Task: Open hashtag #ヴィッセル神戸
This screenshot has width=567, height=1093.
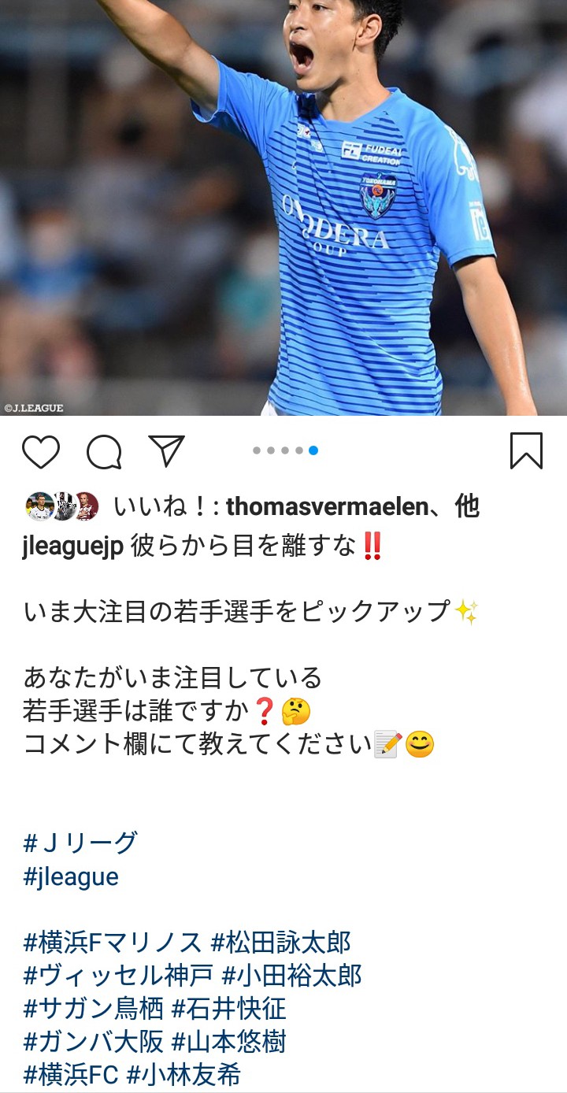Action: tap(118, 976)
